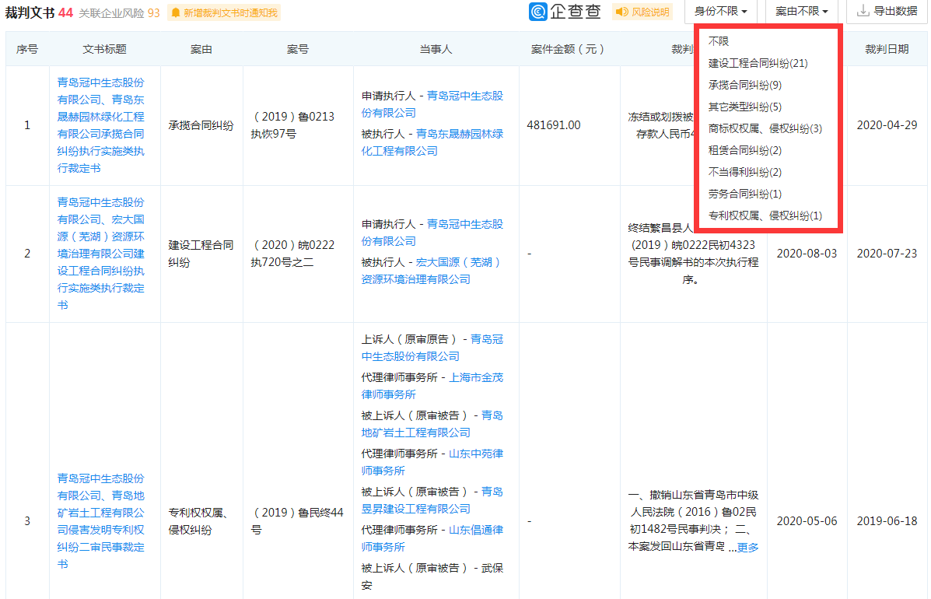Click 新增裁判文书时通知我 notification button
The image size is (931, 599).
point(224,12)
